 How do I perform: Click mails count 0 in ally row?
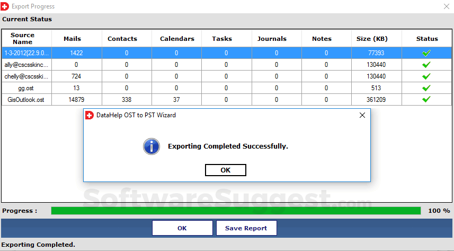pyautogui.click(x=76, y=65)
